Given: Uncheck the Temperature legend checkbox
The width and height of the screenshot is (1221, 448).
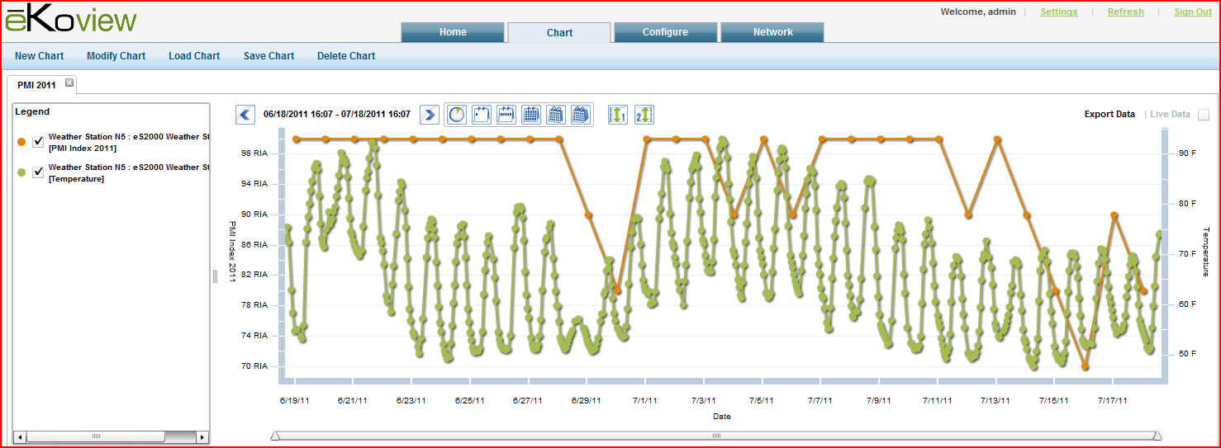Looking at the screenshot, I should [x=38, y=172].
